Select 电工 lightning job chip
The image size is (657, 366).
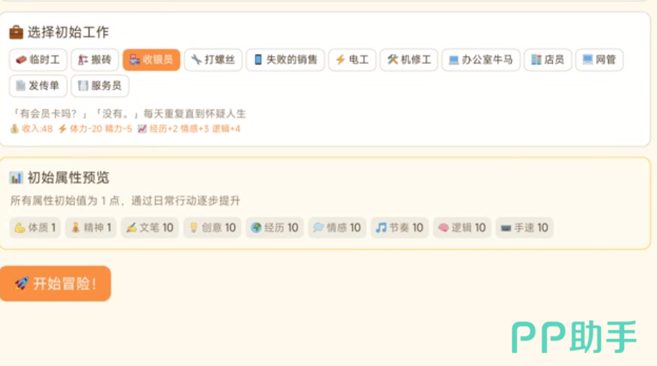click(x=352, y=60)
